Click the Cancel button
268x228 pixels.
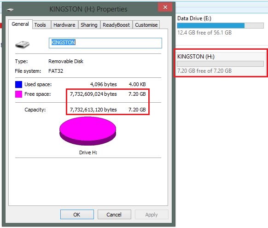(x=114, y=215)
